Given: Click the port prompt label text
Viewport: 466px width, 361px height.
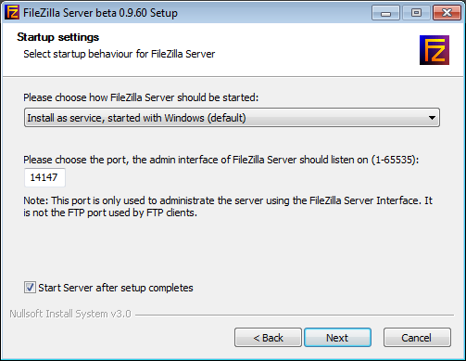Looking at the screenshot, I should [221, 160].
